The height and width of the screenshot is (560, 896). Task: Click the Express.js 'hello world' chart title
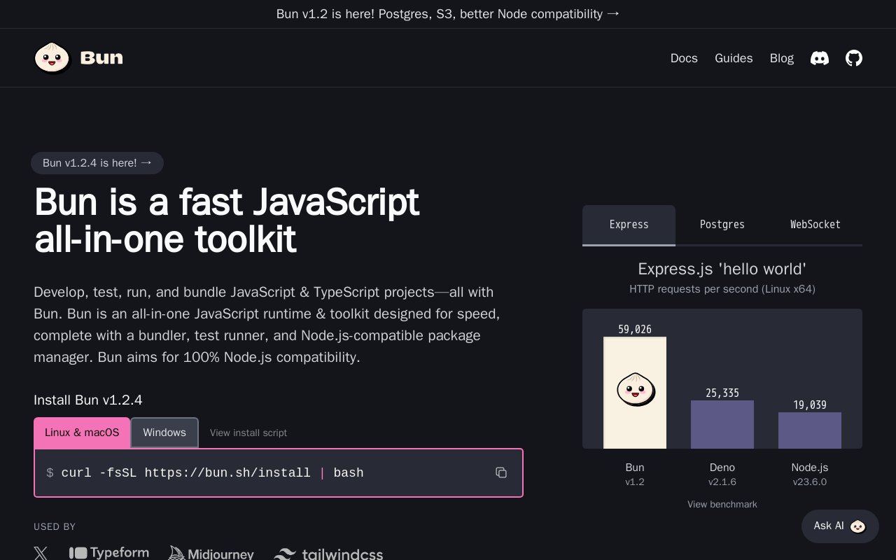pos(722,269)
